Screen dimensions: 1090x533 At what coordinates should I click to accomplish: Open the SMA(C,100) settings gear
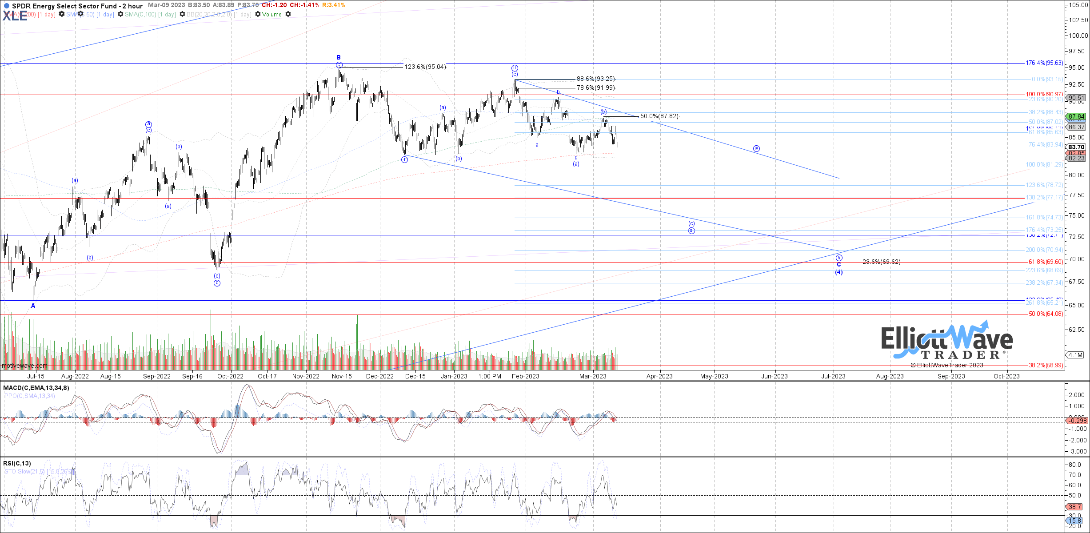point(182,14)
